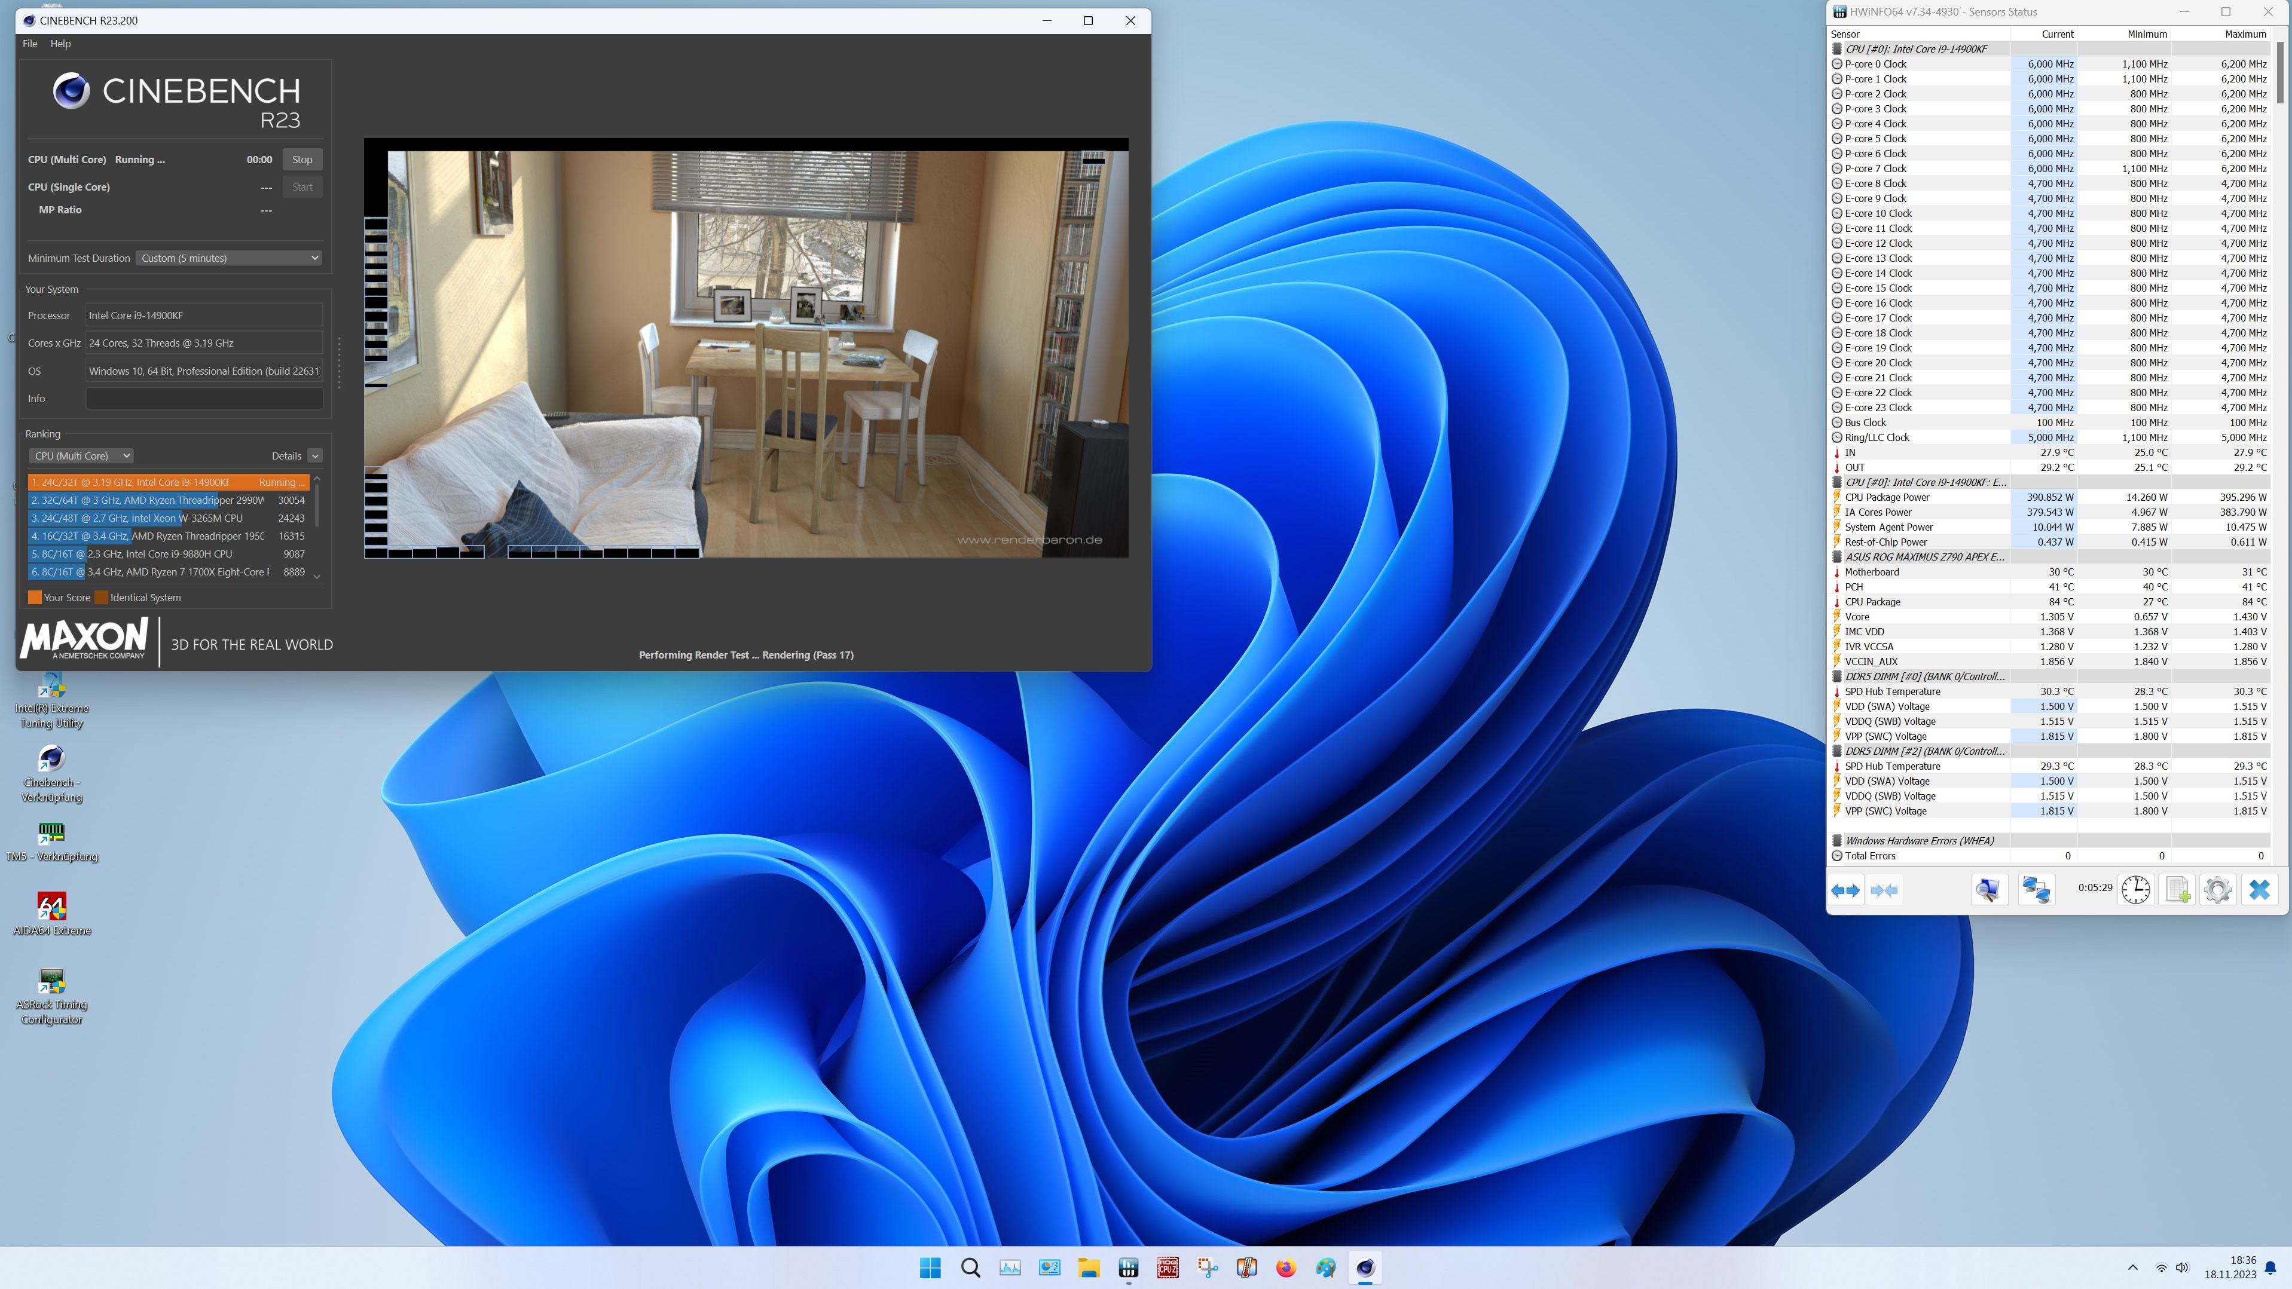Select CPU Package Power sensor row
The height and width of the screenshot is (1289, 2292).
pos(2050,497)
